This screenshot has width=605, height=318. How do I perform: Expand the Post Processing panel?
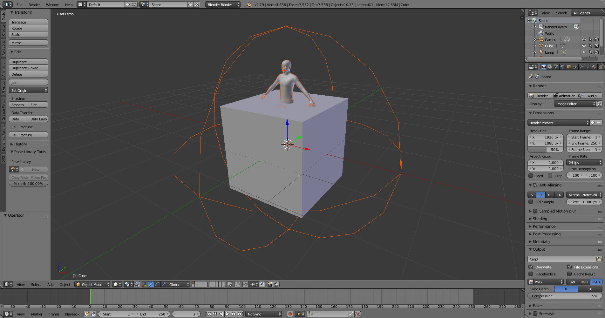click(547, 234)
